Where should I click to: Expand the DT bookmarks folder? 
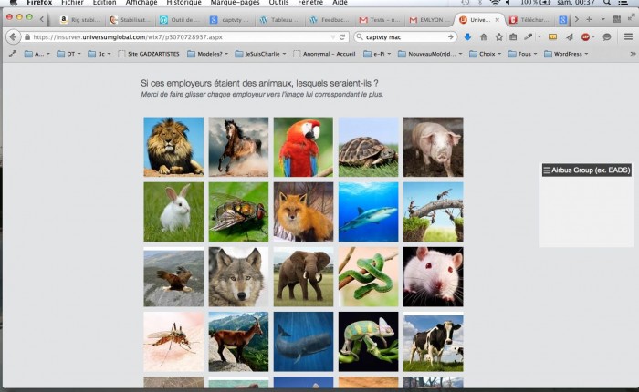(x=68, y=54)
